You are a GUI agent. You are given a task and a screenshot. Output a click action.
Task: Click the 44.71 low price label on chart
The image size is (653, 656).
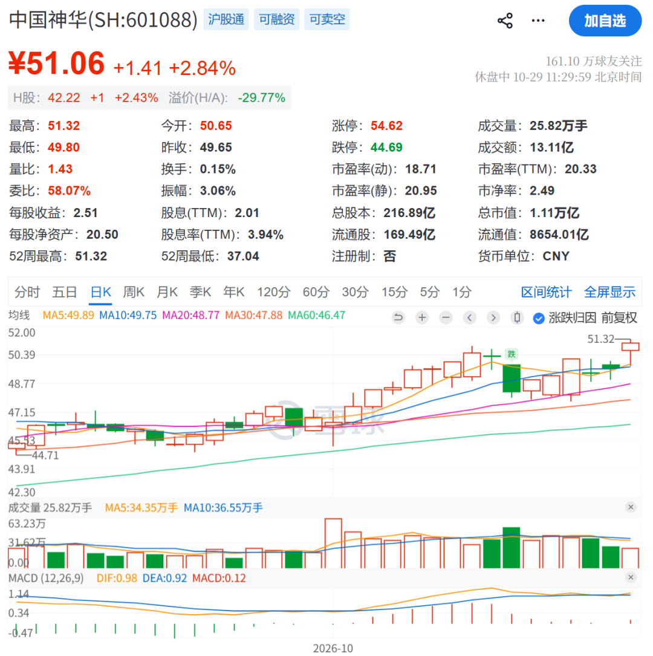tap(45, 455)
